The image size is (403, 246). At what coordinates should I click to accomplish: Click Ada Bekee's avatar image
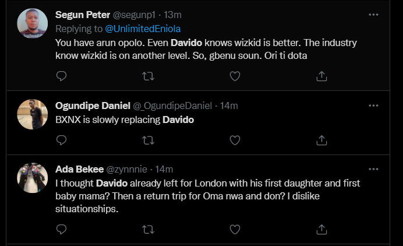tap(33, 178)
